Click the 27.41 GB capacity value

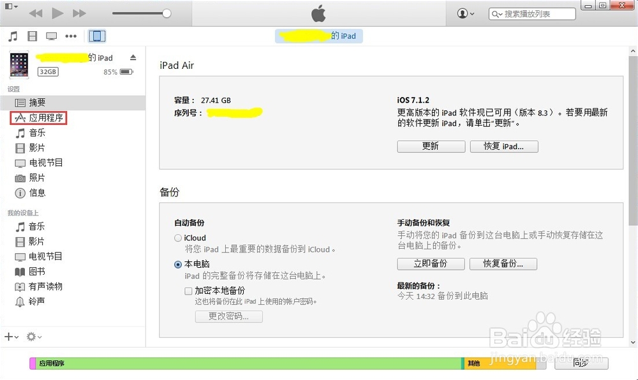216,100
